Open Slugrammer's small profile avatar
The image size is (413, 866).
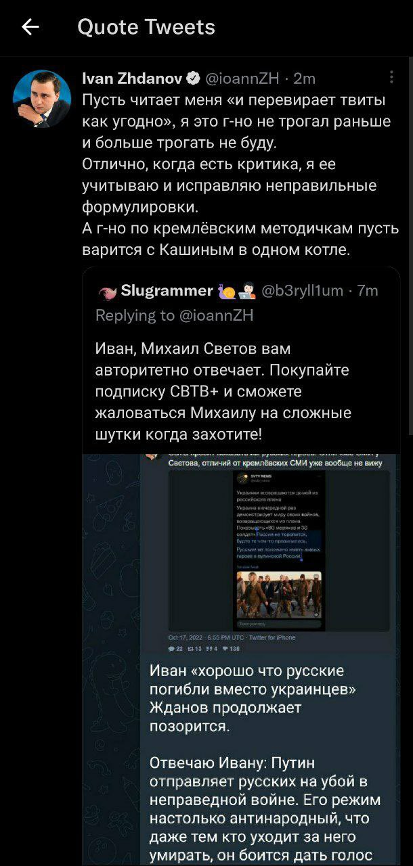point(107,292)
